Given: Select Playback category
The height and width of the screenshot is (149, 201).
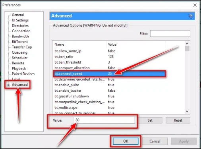Looking at the screenshot, I should click(19, 68).
